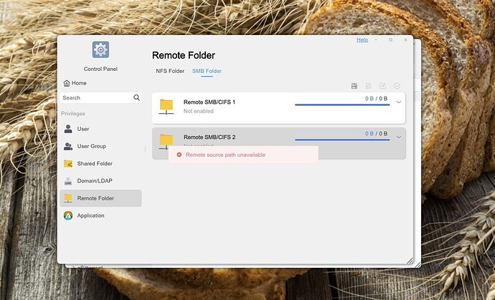The image size is (495, 300).
Task: Select the Remote SMB/CIFS 2 name
Action: 209,137
